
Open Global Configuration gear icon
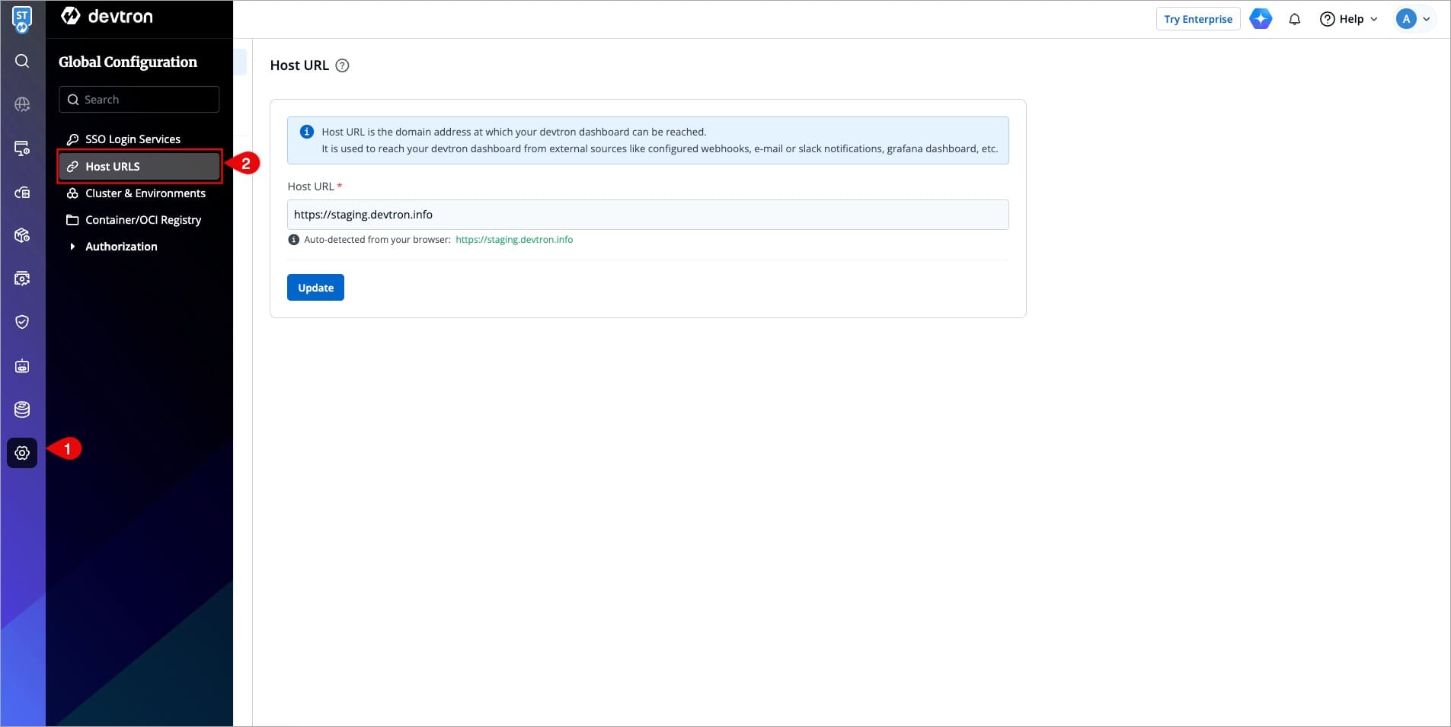click(x=22, y=453)
